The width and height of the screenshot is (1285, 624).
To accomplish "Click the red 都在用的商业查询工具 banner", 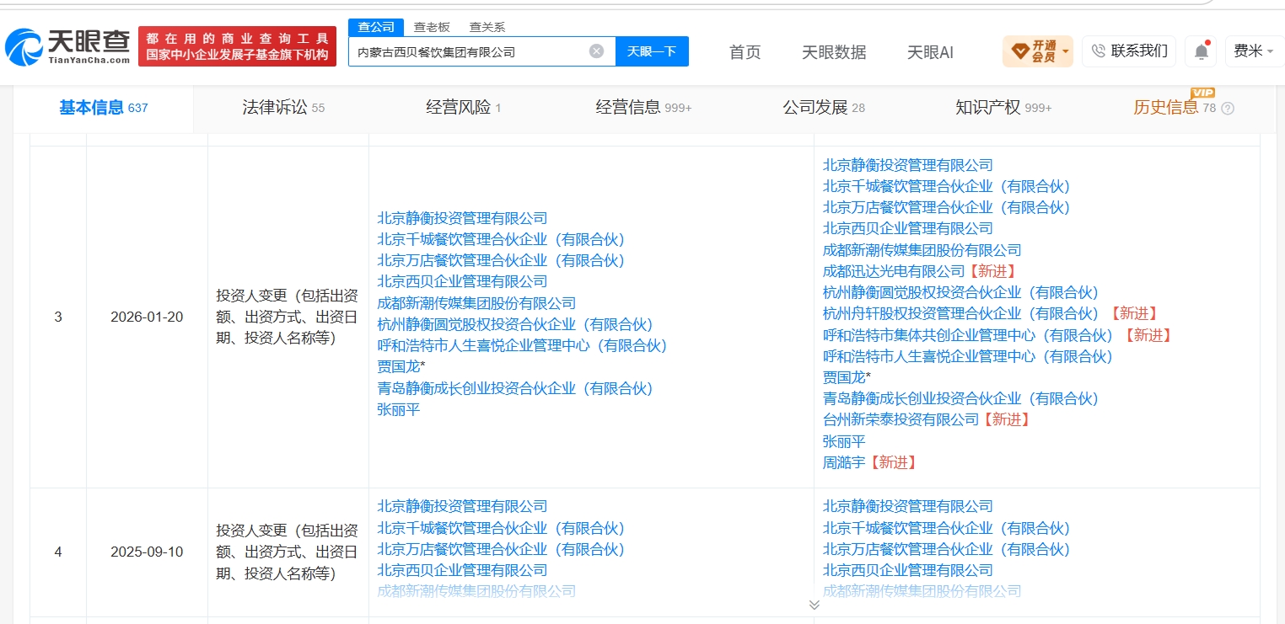I will pos(237,47).
